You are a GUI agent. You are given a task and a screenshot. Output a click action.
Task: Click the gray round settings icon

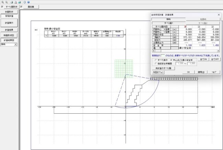point(25,2)
